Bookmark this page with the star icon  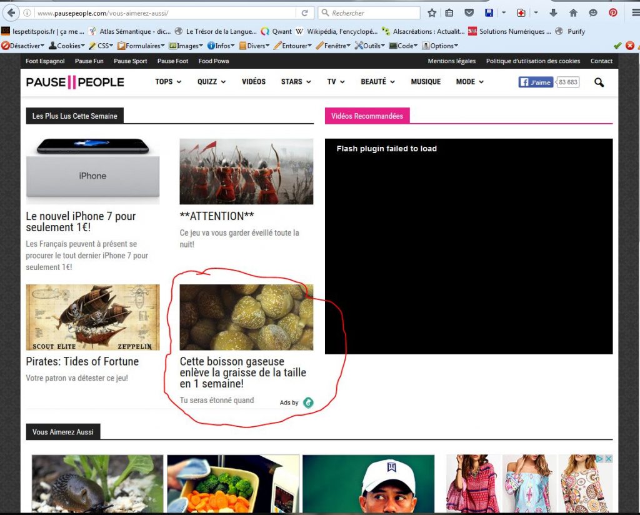pos(432,12)
